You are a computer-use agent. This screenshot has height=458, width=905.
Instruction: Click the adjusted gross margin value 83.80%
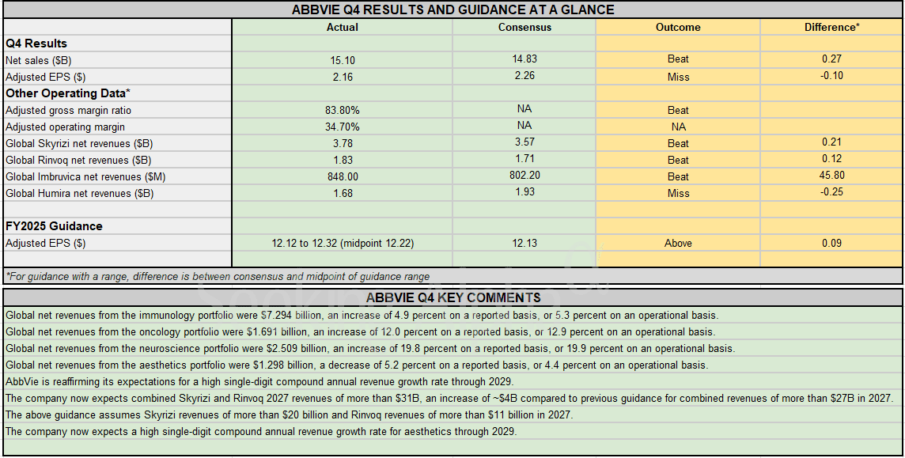pos(342,111)
